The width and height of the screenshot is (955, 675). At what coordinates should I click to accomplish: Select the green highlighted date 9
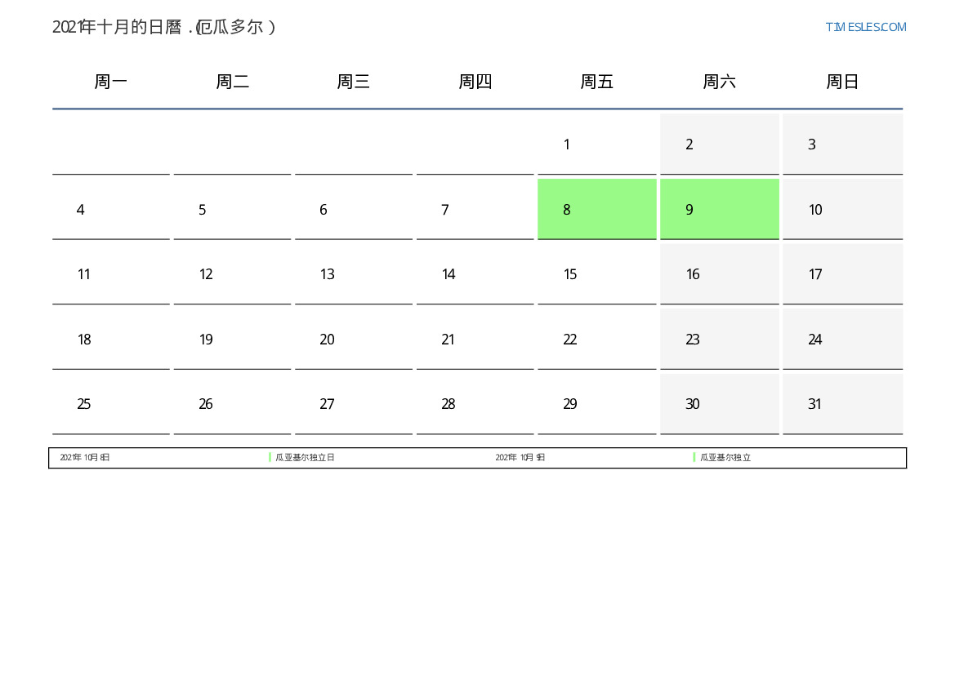(x=719, y=209)
